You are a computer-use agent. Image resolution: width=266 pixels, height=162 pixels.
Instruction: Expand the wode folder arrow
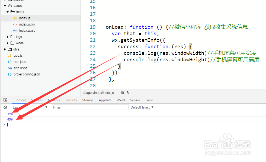coord(8,43)
